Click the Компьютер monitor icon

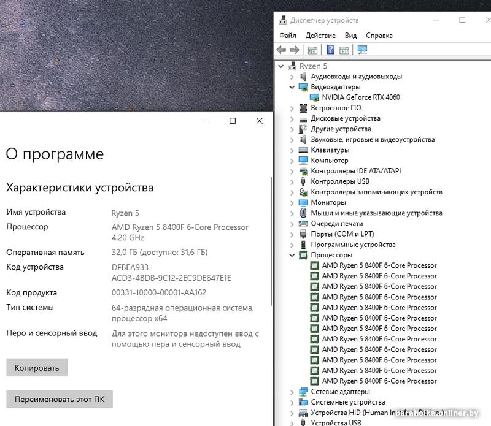pyautogui.click(x=303, y=161)
